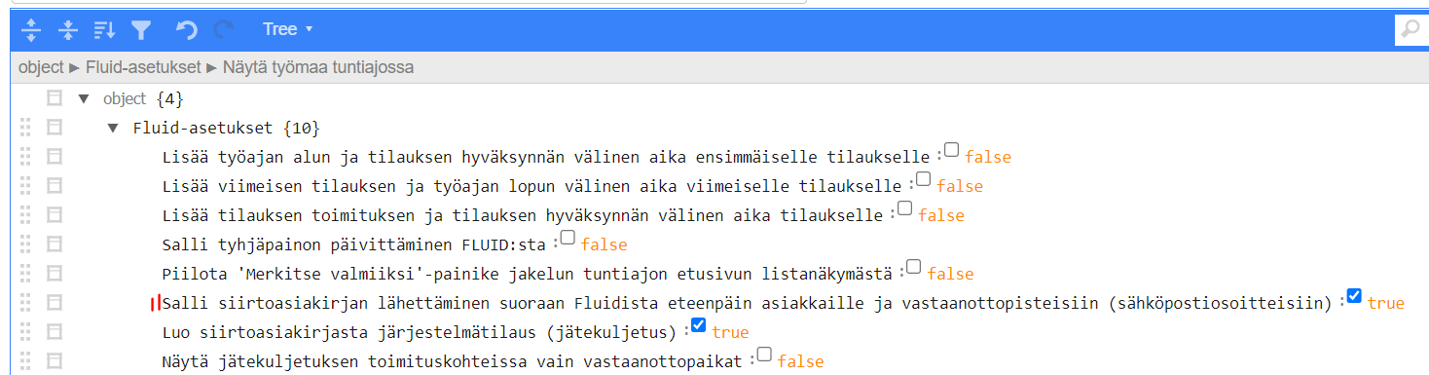Uncheck the 'Luo siirtoasiakirjasta järjestelmätilaus' checkbox
The width and height of the screenshot is (1429, 375).
[698, 325]
